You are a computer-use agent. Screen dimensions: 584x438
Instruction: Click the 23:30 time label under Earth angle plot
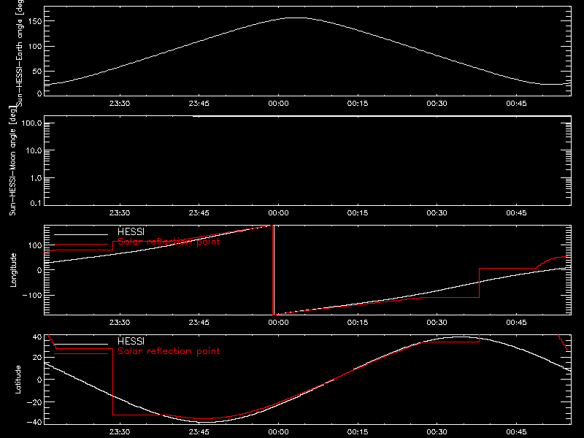pos(120,103)
